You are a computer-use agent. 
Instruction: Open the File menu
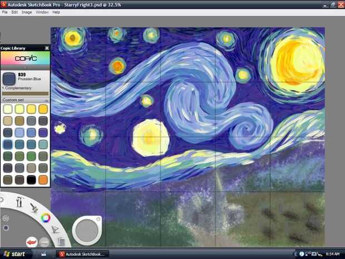4,12
